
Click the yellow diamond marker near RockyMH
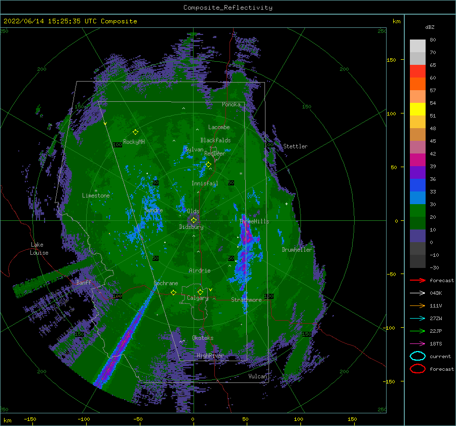click(x=135, y=132)
